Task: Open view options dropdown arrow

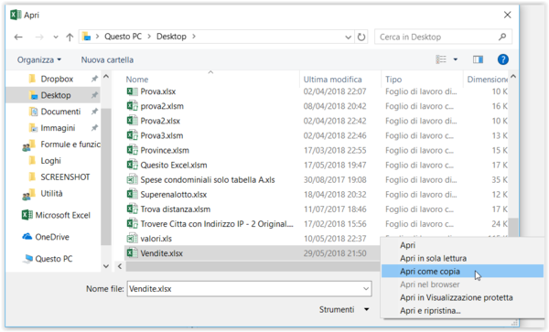Action: (x=455, y=59)
